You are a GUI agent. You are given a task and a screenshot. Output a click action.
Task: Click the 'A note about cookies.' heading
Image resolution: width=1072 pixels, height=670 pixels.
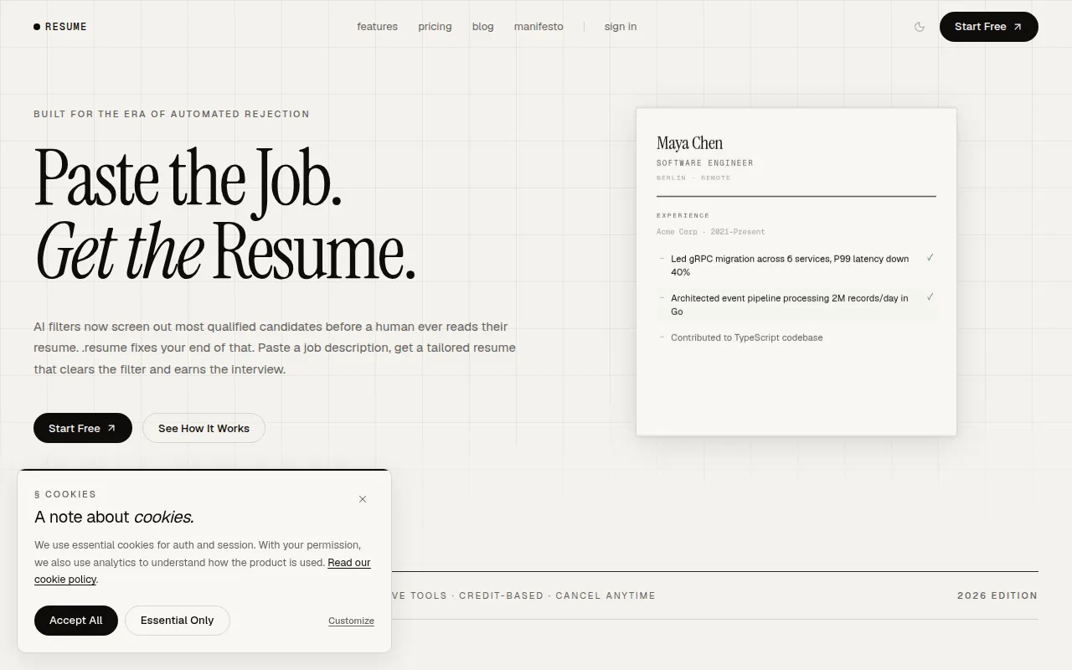click(114, 517)
